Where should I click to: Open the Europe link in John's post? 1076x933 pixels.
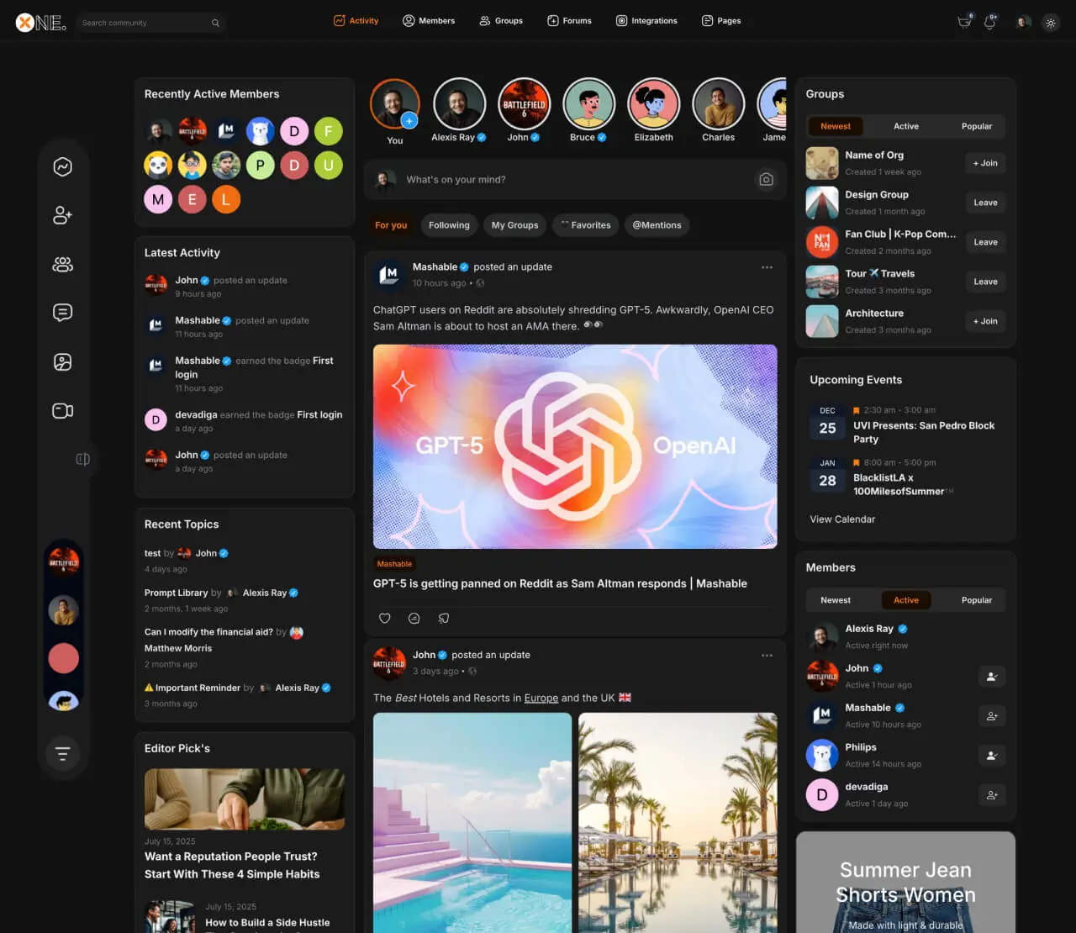click(x=541, y=698)
